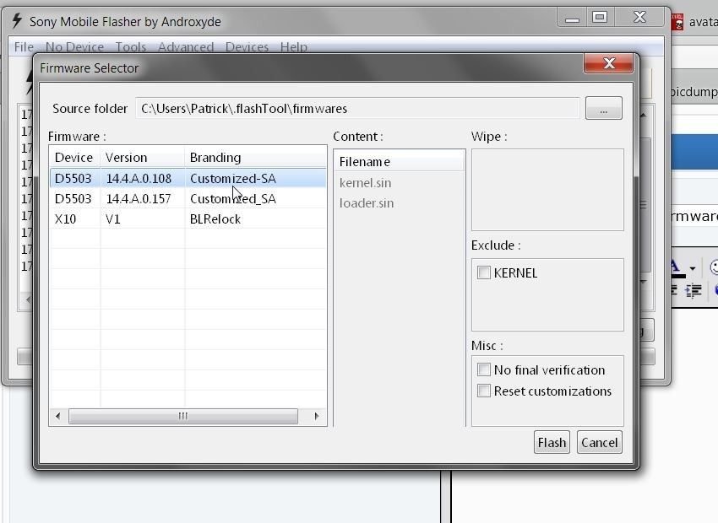Open the Tools menu

pos(130,46)
